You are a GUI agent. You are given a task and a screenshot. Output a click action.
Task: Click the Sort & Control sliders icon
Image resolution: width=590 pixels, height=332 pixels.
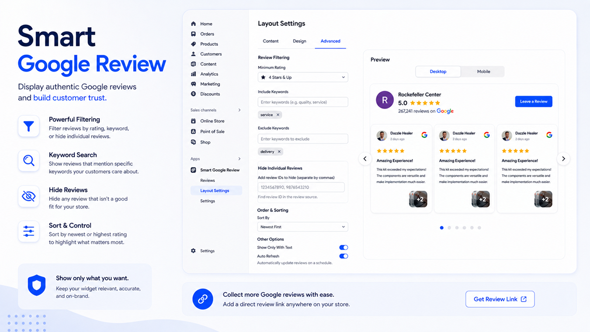[29, 231]
